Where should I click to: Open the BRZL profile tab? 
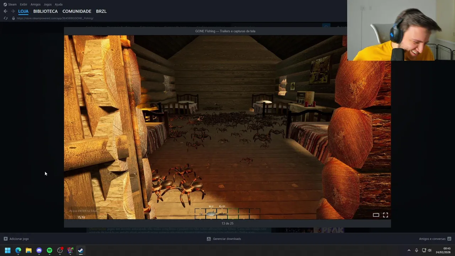pos(101,11)
